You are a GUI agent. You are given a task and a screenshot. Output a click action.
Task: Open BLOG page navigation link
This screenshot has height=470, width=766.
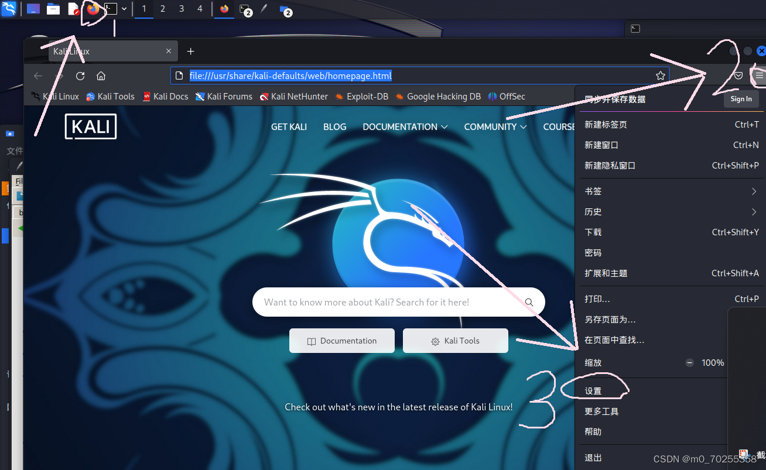335,126
